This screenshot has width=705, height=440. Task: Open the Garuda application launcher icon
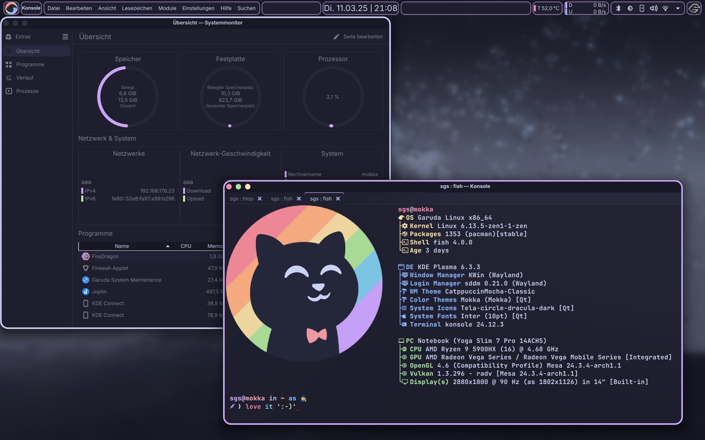pyautogui.click(x=11, y=8)
